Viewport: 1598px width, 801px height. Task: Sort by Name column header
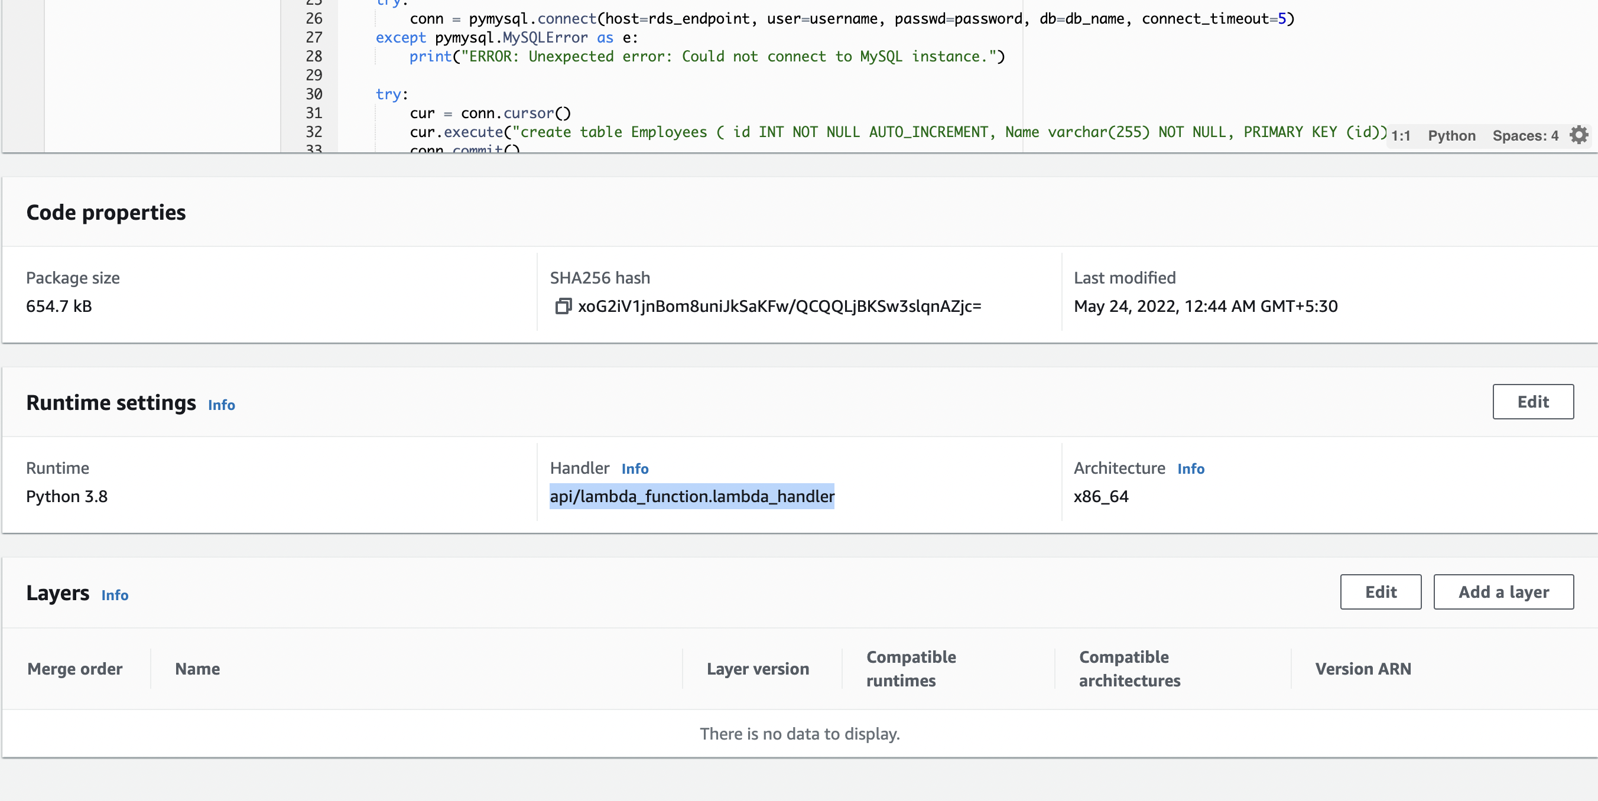click(x=197, y=669)
